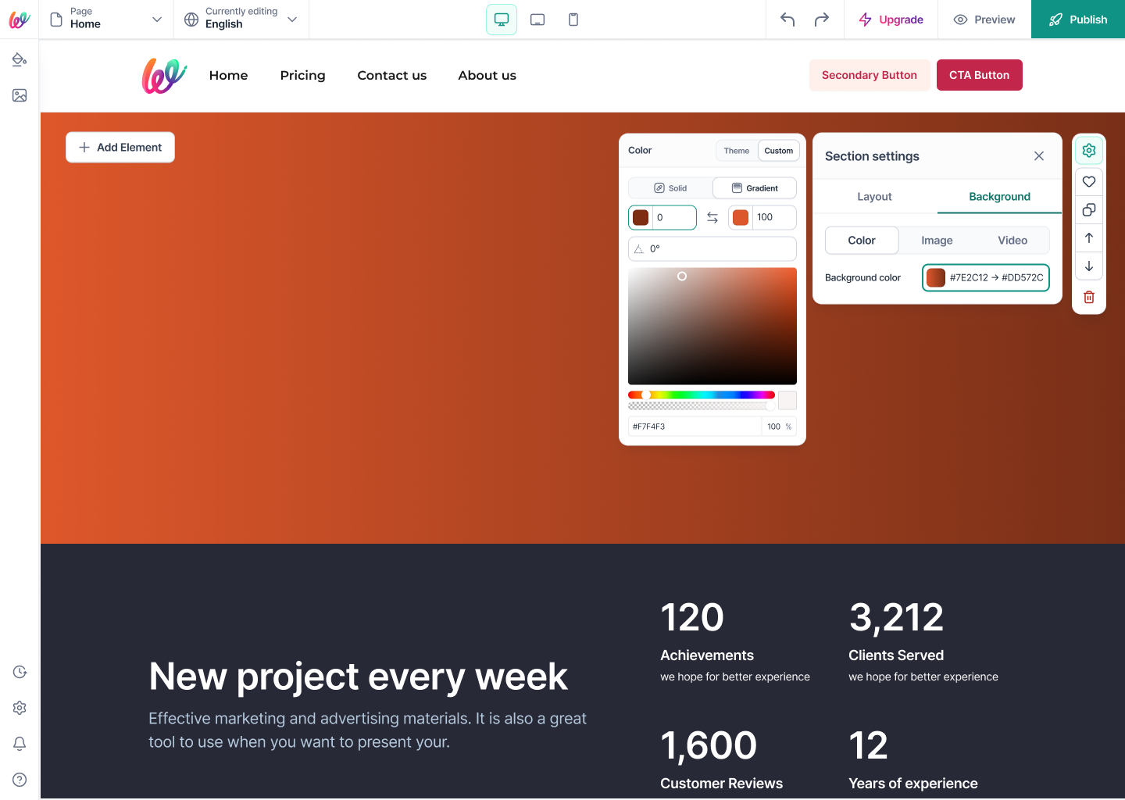Click the gradient angle field
Screen dimensions: 1125x800
(x=712, y=248)
